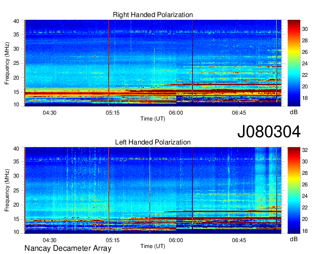
Task: Click the 40 MHz tick on Left Handed plot
Action: coord(17,149)
